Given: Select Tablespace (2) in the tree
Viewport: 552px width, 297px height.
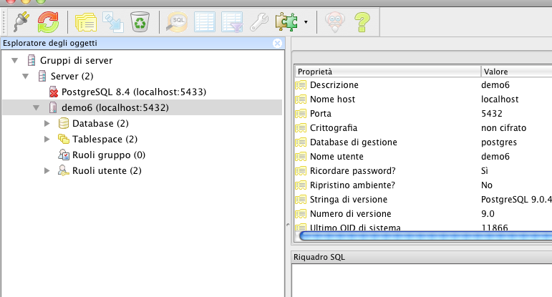Looking at the screenshot, I should 105,140.
